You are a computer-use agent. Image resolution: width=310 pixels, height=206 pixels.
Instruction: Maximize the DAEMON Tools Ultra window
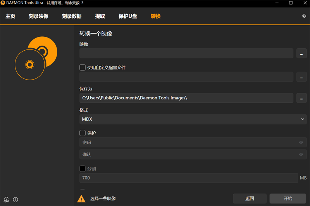[x=291, y=3]
